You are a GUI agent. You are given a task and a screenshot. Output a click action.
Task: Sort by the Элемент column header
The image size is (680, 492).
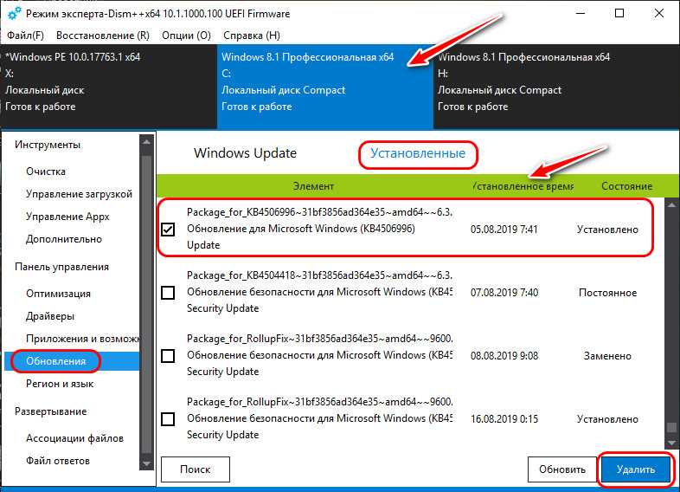click(313, 186)
